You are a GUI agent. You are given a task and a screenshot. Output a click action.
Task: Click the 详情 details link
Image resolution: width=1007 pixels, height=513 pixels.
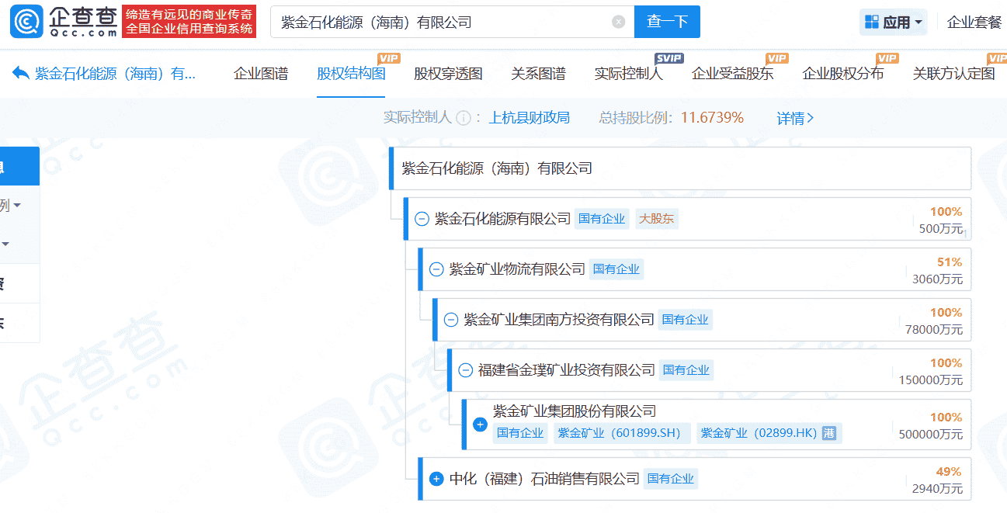tap(795, 118)
